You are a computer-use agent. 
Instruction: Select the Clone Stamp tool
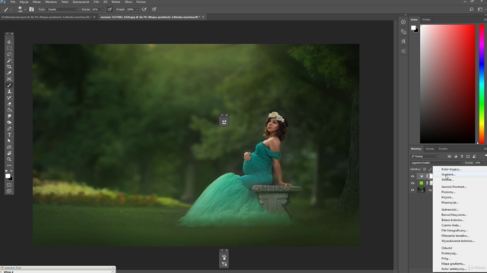pos(9,92)
